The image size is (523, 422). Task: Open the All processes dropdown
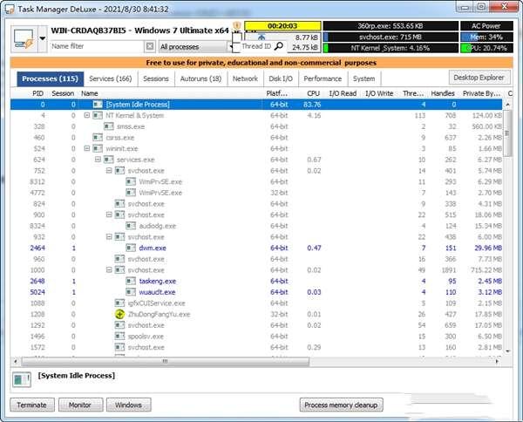[196, 47]
